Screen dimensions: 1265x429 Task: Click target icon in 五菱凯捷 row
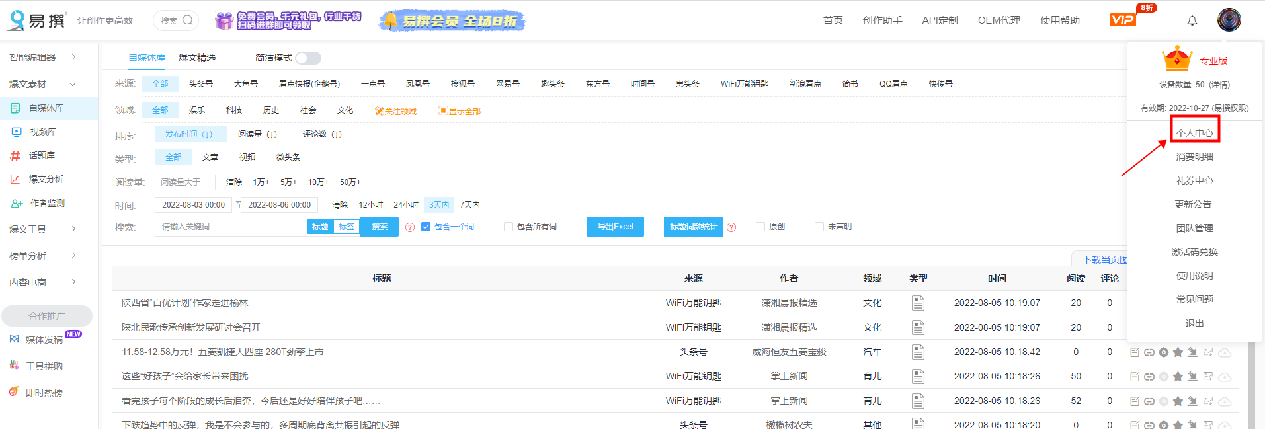(x=1164, y=352)
